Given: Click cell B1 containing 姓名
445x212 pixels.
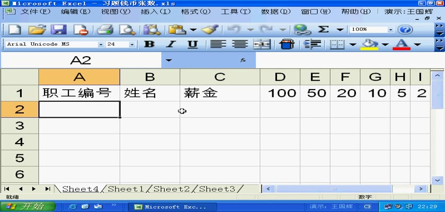Looking at the screenshot, I should (149, 93).
